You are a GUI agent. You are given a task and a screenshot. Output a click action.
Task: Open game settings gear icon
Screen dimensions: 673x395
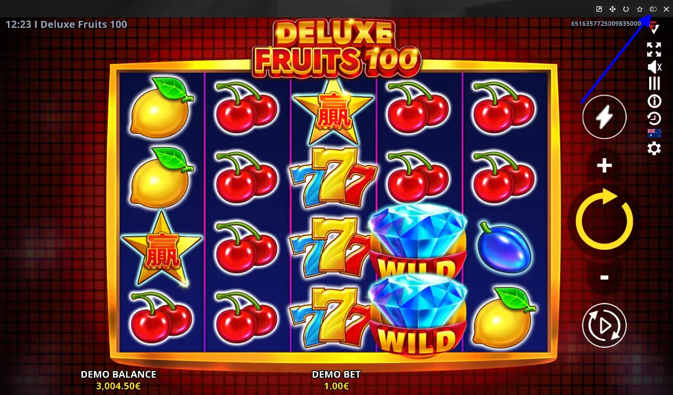(654, 148)
